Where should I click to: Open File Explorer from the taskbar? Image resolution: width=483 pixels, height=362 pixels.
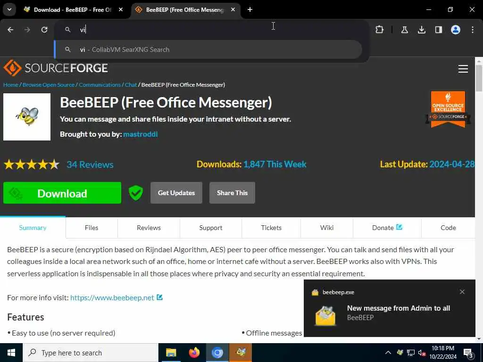tap(171, 353)
